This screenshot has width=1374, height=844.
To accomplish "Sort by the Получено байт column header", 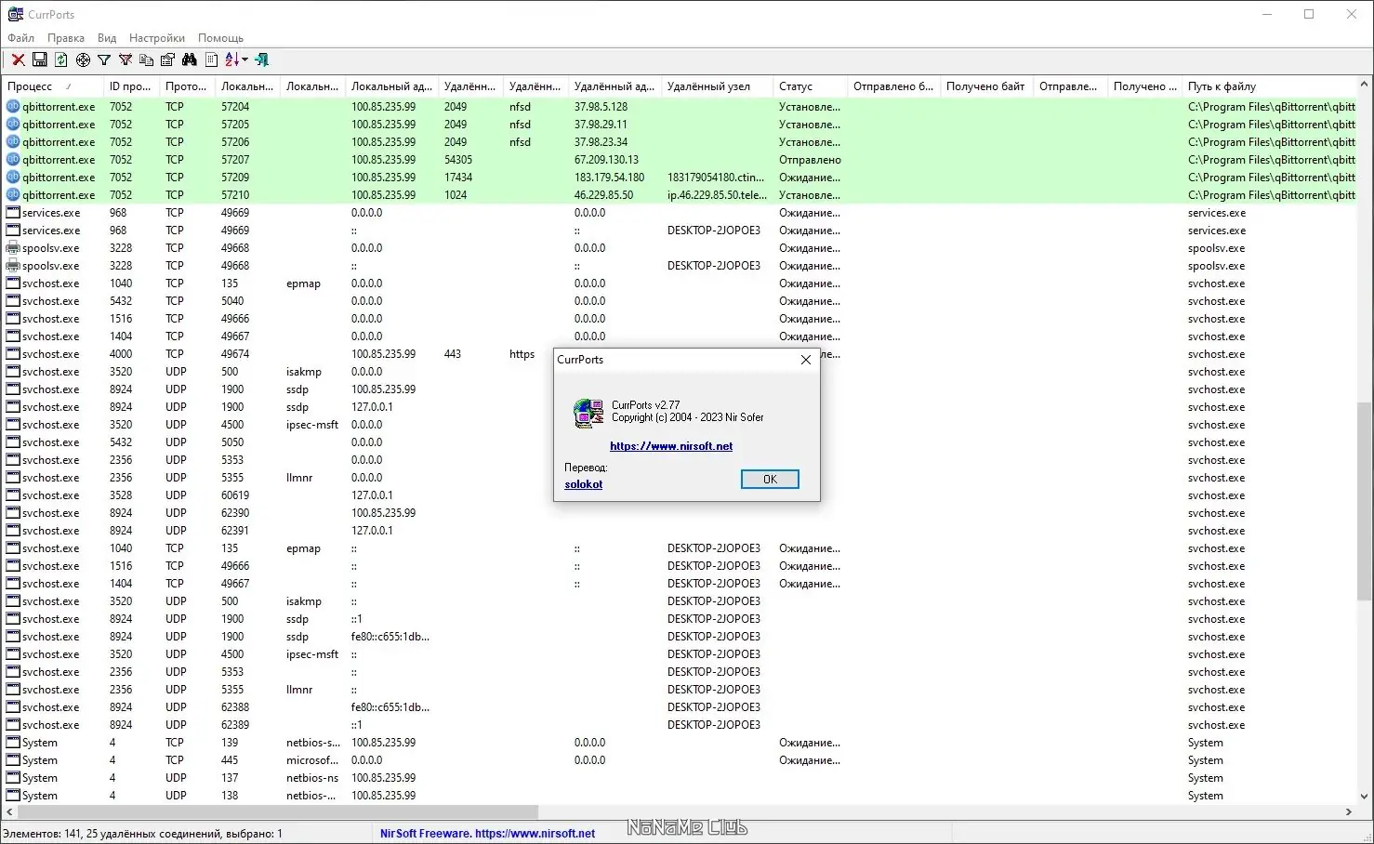I will [x=987, y=86].
